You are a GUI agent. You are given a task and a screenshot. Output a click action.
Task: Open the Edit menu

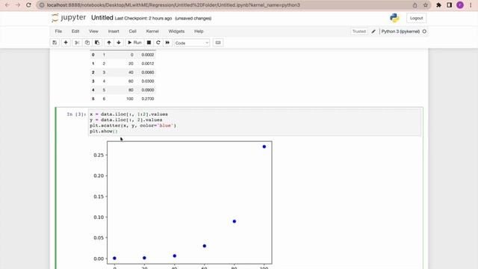point(75,31)
